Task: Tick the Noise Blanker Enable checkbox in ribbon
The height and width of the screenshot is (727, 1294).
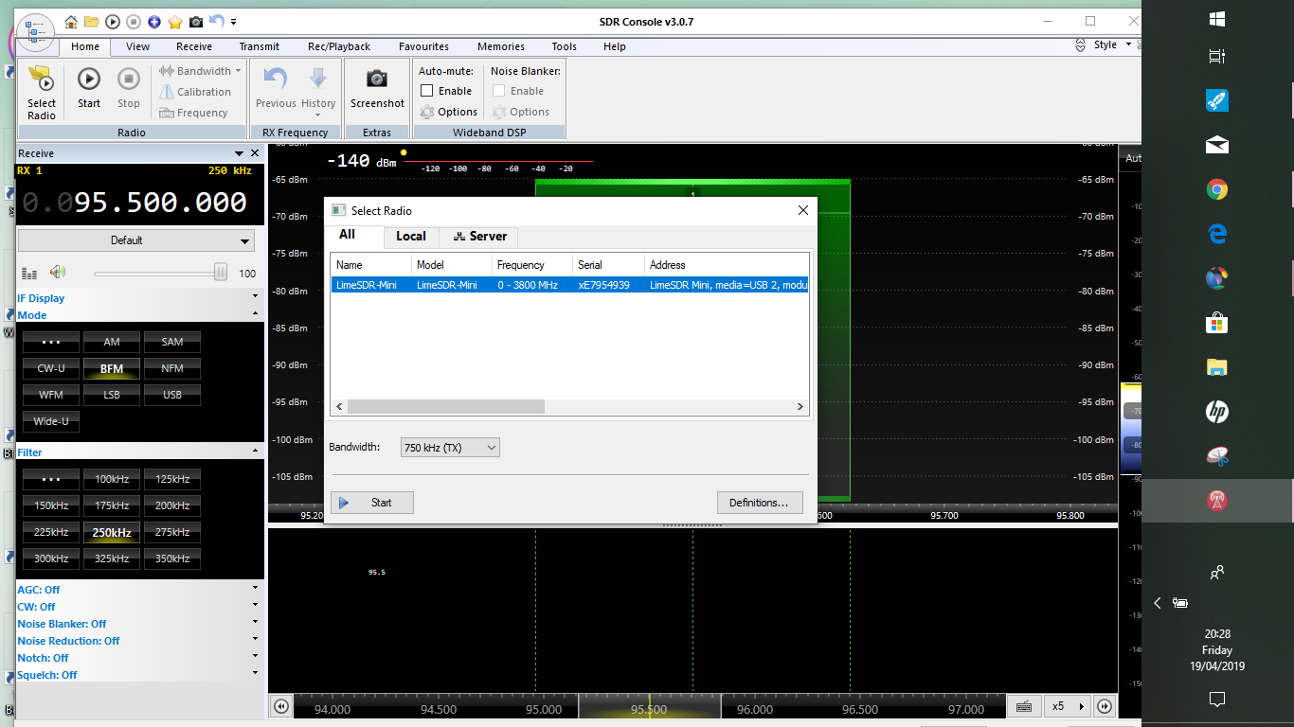Action: coord(499,91)
